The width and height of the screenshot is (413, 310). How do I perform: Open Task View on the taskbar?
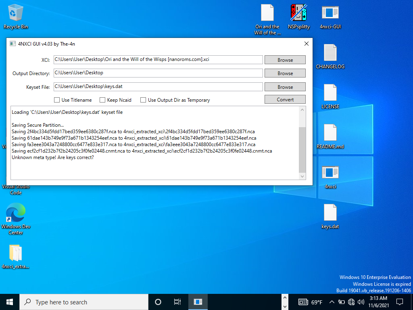(177, 302)
